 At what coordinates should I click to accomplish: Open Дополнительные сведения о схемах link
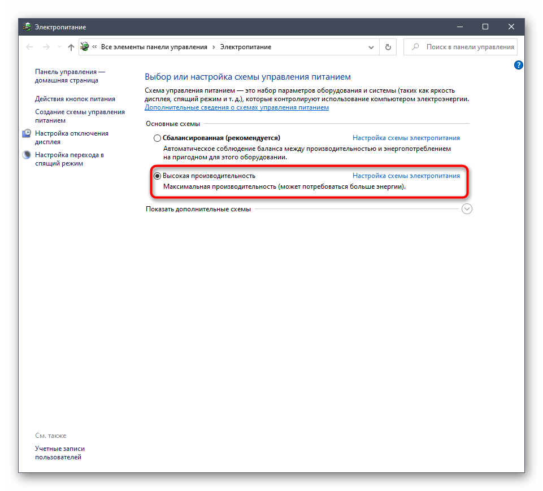click(x=236, y=107)
